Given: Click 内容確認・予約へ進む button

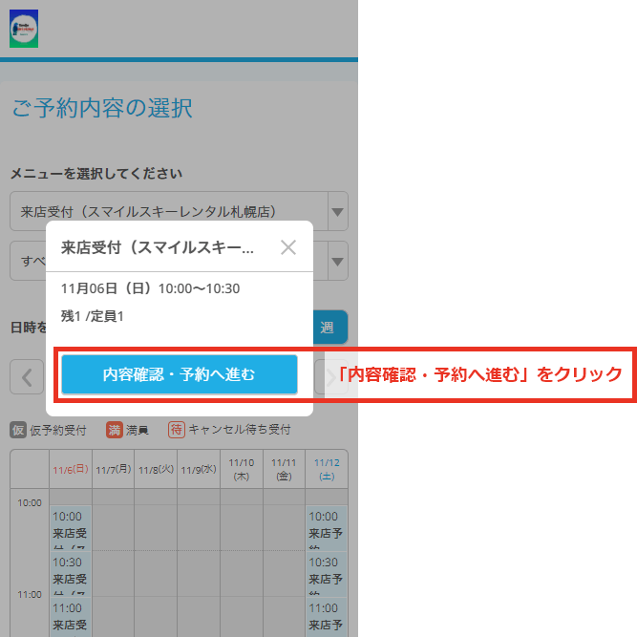Looking at the screenshot, I should tap(180, 374).
